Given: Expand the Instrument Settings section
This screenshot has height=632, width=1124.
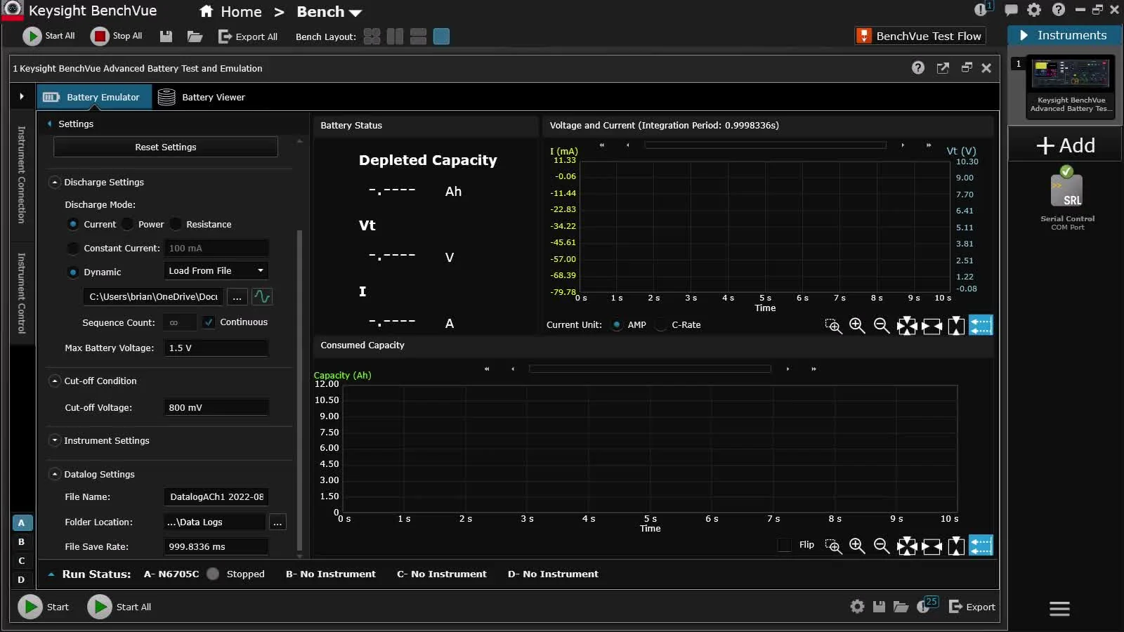Looking at the screenshot, I should 55,440.
